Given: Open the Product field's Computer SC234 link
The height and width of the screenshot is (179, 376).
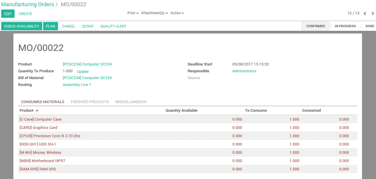Looking at the screenshot, I should 87,64.
